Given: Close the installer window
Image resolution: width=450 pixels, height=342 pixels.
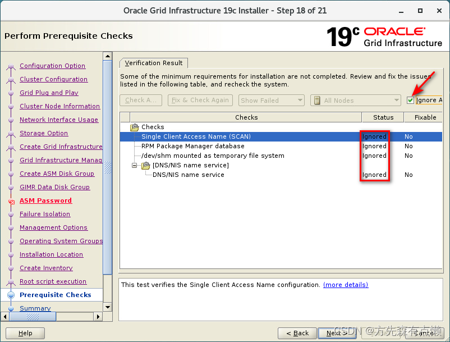Looking at the screenshot, I should click(x=439, y=11).
